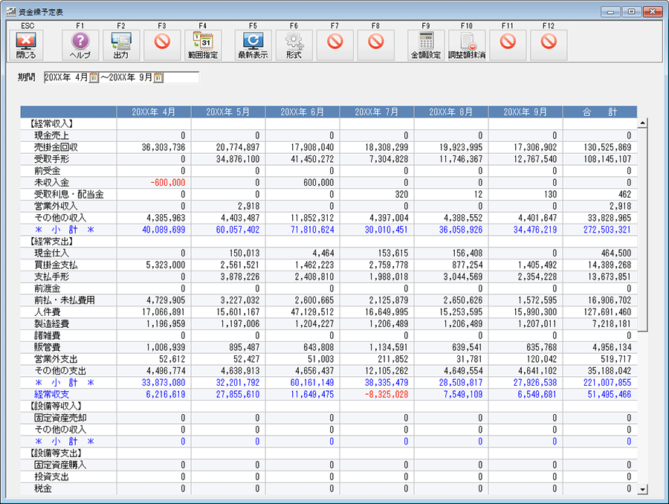Click the 人件費 row label

click(48, 312)
